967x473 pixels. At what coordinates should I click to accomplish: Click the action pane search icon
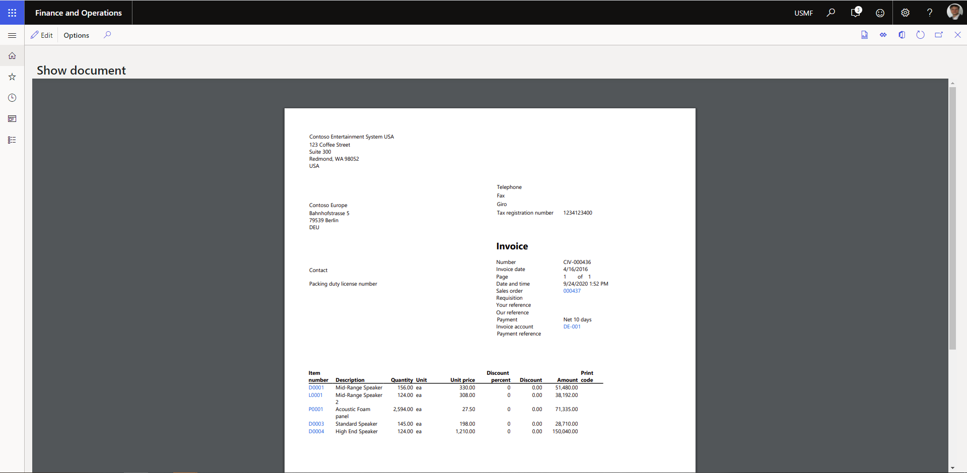coord(107,35)
